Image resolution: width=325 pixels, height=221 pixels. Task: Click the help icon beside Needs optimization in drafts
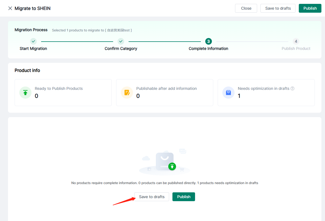(292, 88)
